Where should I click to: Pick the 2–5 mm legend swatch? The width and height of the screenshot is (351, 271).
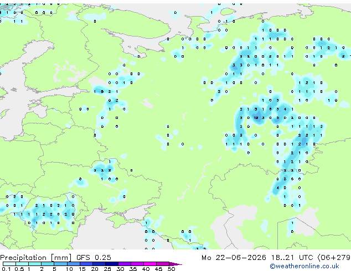tap(48, 264)
